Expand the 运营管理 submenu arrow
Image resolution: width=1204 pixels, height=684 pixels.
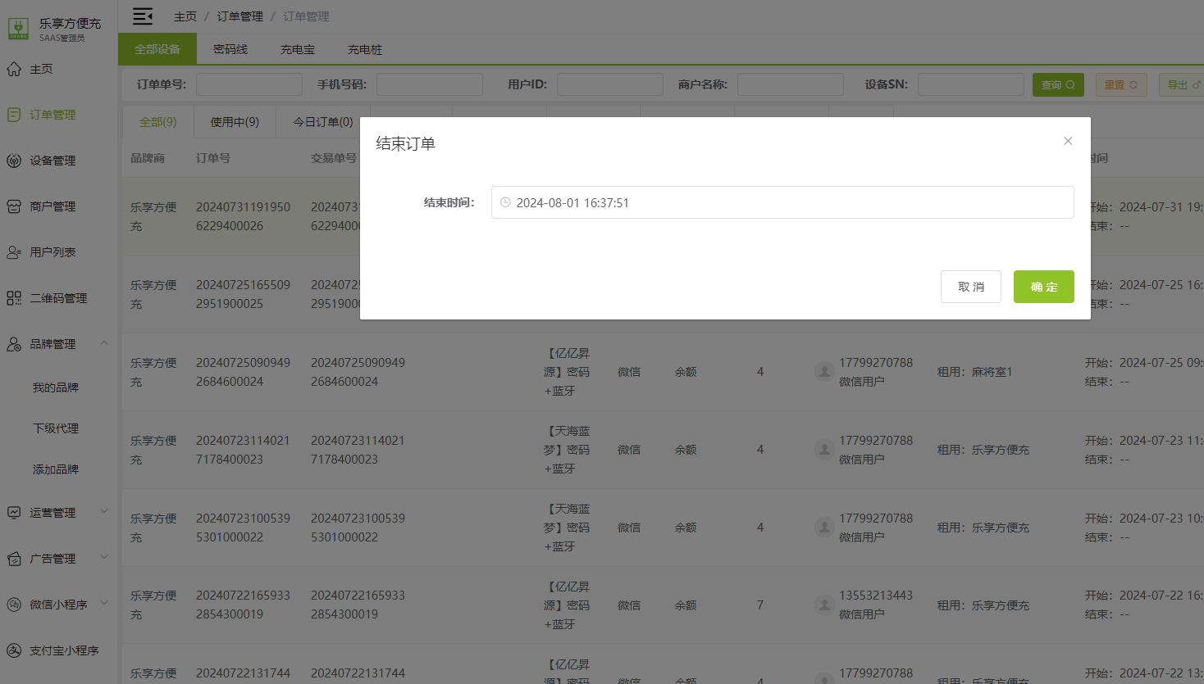coord(104,512)
